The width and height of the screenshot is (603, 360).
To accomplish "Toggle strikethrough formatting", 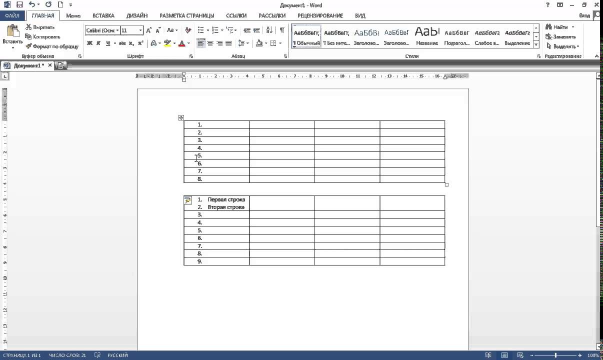I will [122, 43].
